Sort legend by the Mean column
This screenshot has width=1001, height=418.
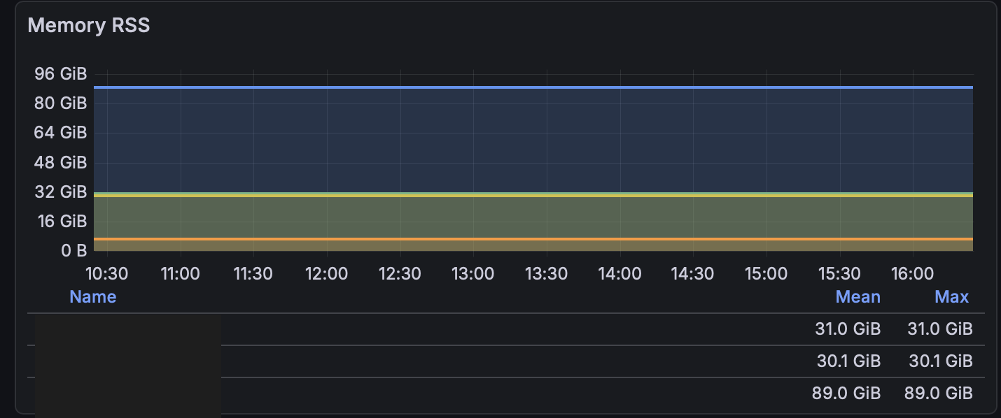coord(857,296)
